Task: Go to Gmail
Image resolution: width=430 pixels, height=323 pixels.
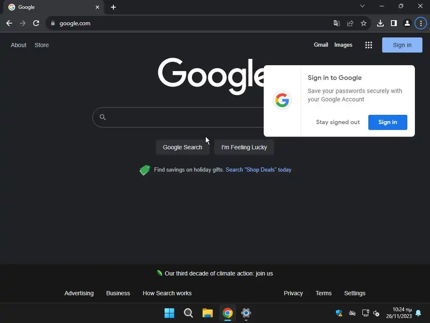Action: click(321, 45)
